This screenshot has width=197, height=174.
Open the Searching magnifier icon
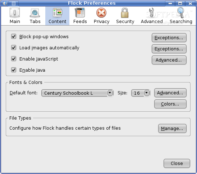click(x=181, y=12)
